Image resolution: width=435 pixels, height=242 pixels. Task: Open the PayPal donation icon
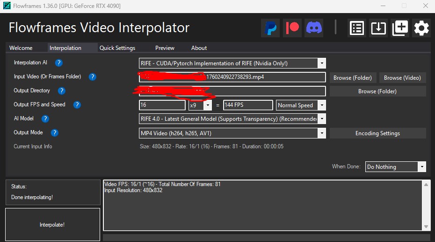click(270, 28)
